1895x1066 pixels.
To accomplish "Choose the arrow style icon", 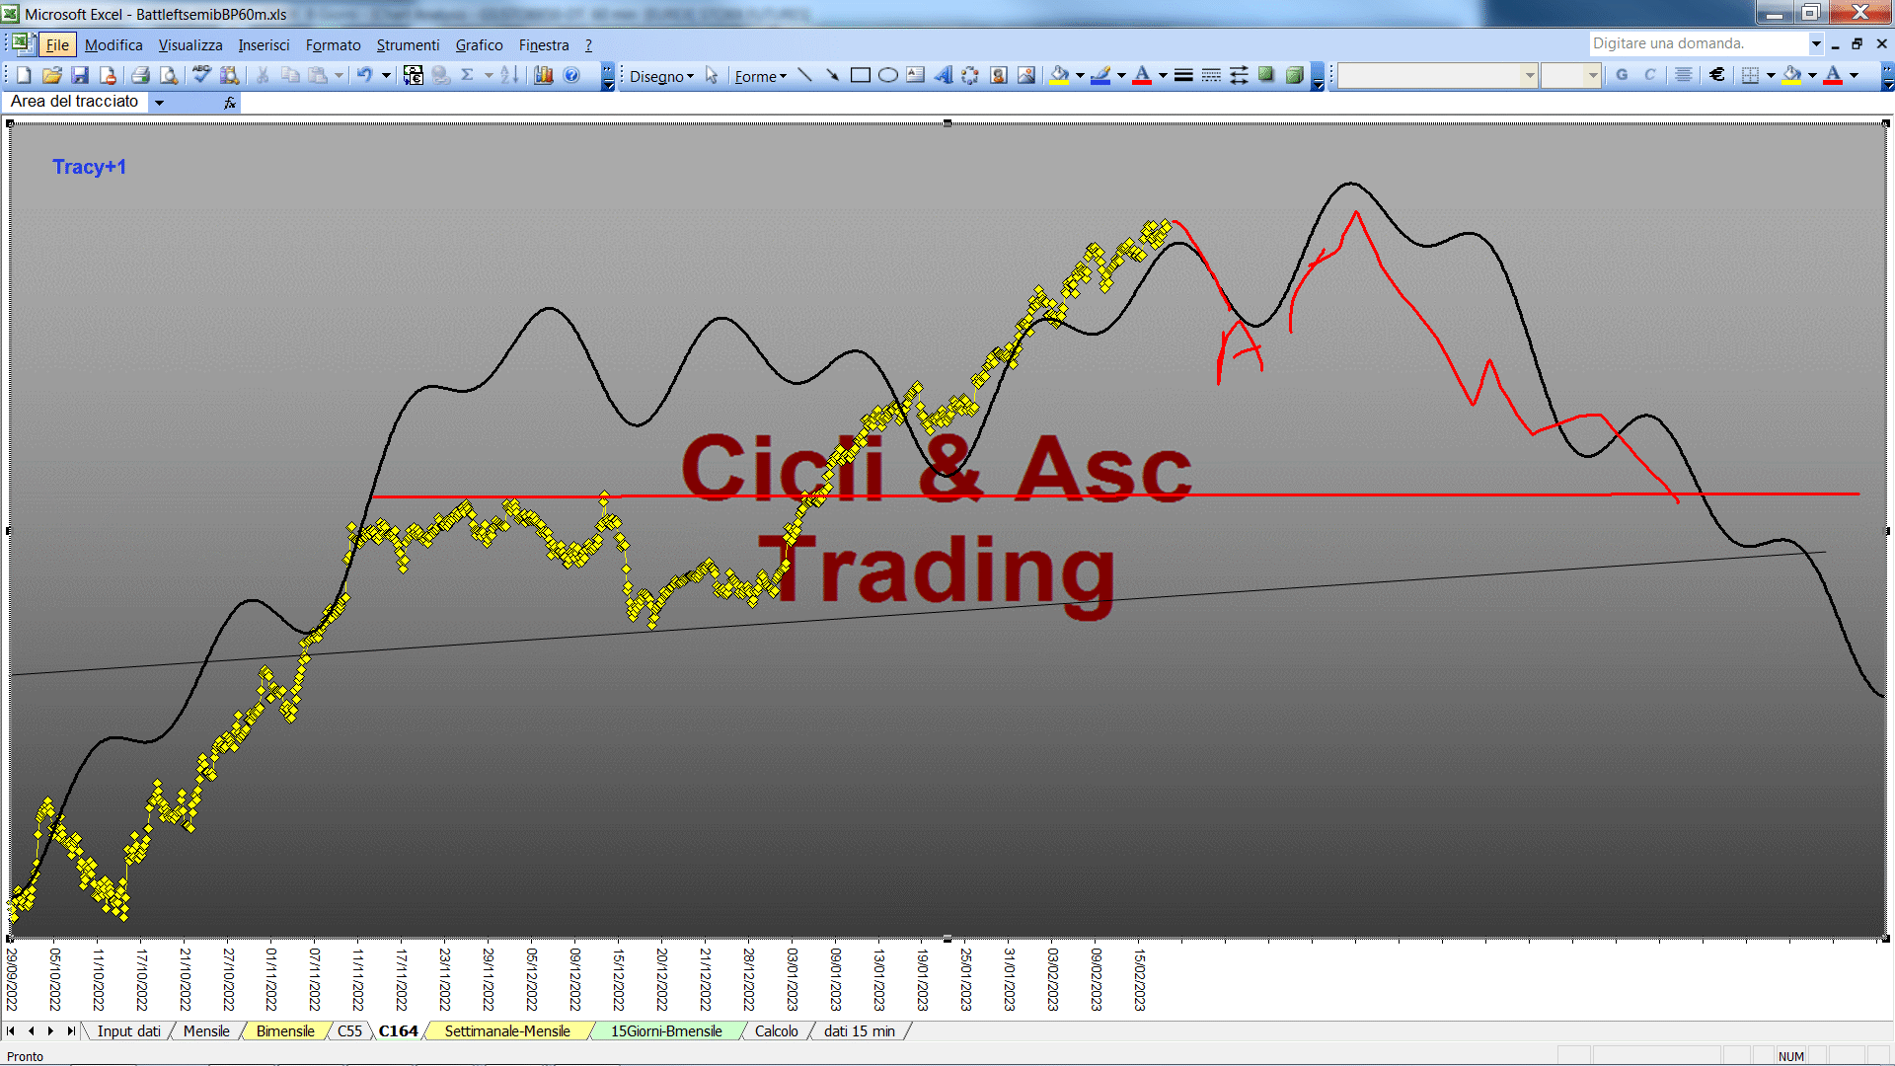I will tap(1239, 75).
